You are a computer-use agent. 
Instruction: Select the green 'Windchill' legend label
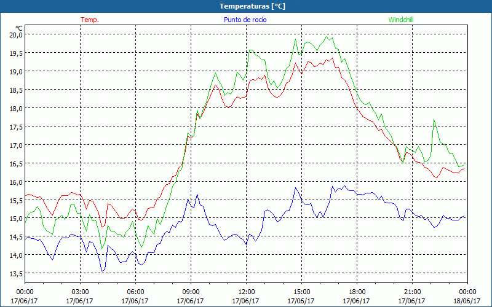tap(401, 20)
